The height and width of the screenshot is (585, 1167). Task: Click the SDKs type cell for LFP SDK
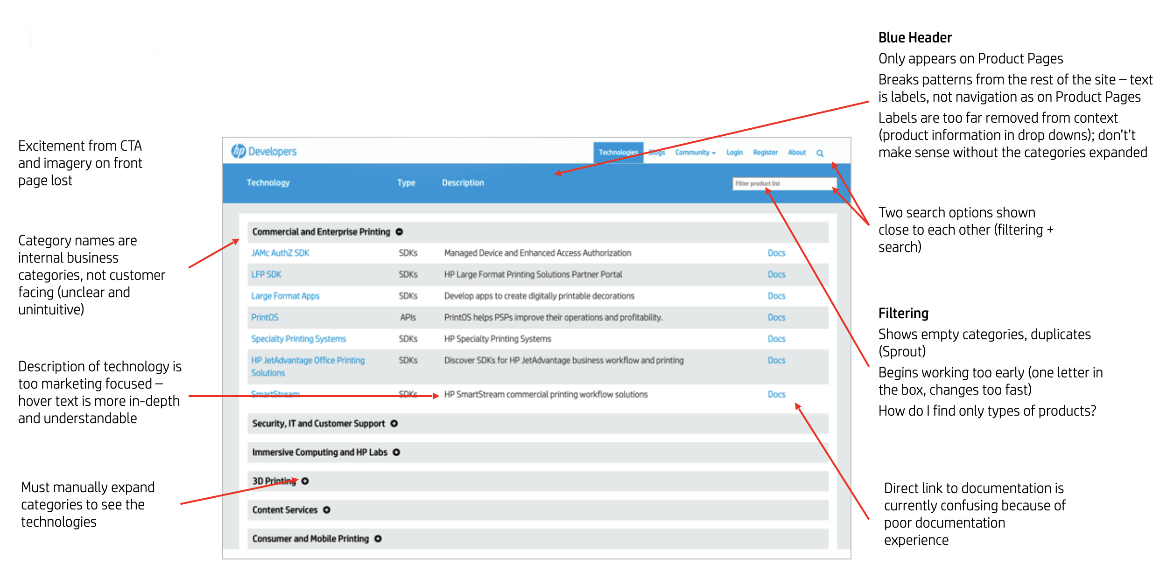(408, 274)
